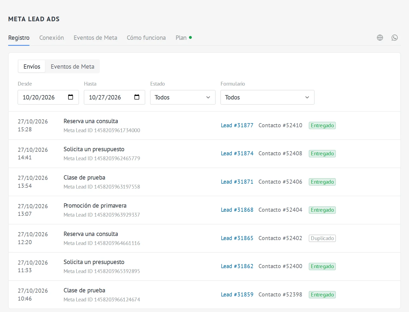Screen dimensions: 409x312
Task: Click Entregado badge for Lead #31877
Action: click(322, 125)
